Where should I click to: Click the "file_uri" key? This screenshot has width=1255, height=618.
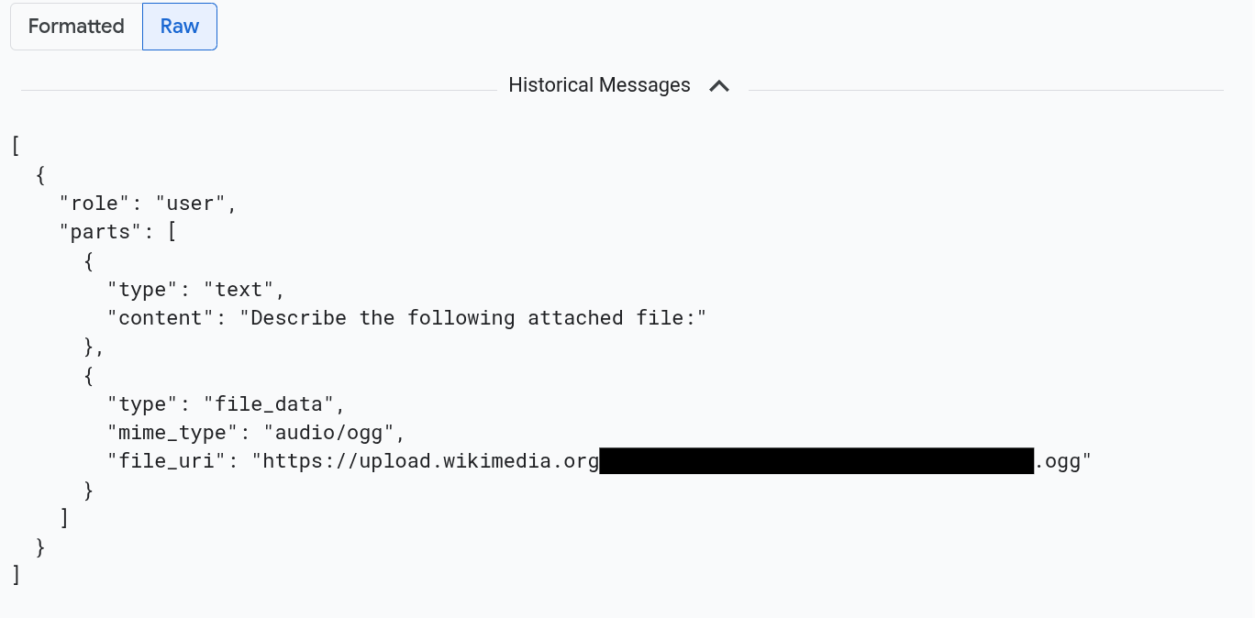coord(166,461)
